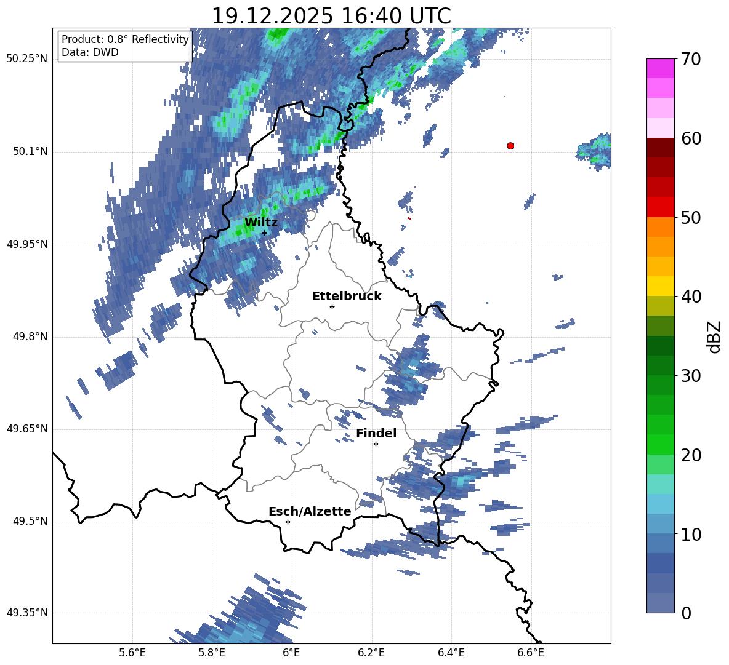Click the 6.6°E longitude label
Image resolution: width=729 pixels, height=665 pixels.
point(531,653)
